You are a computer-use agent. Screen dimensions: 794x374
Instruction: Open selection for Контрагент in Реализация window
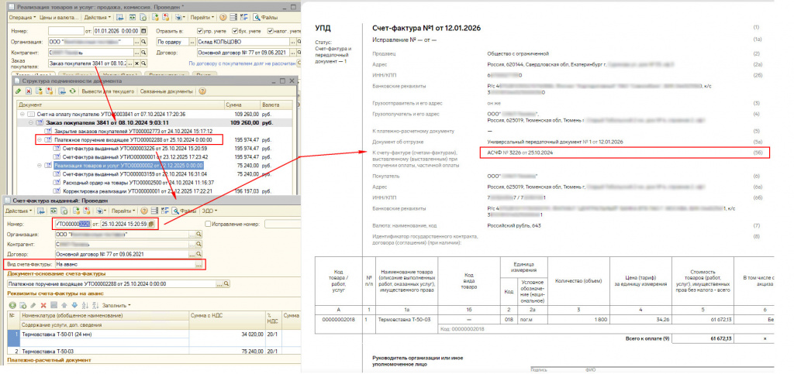(136, 53)
